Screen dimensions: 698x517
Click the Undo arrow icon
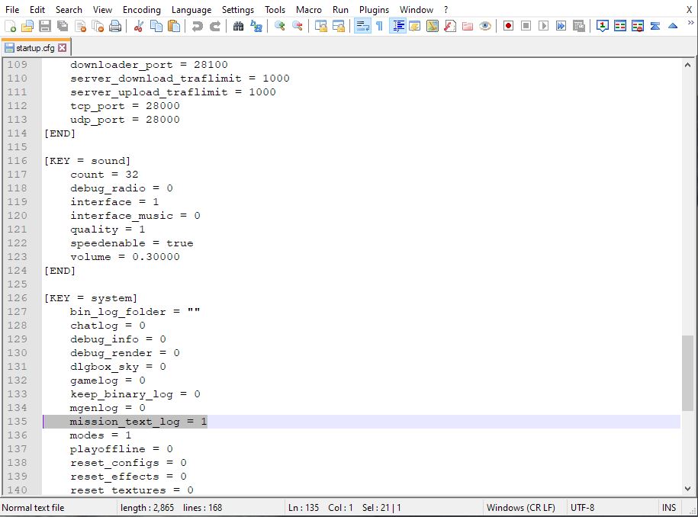[198, 26]
